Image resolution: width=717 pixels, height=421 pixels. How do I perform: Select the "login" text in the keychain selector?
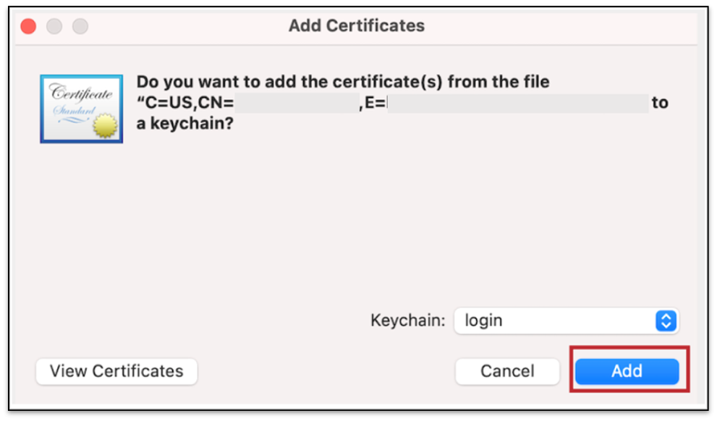pos(483,320)
